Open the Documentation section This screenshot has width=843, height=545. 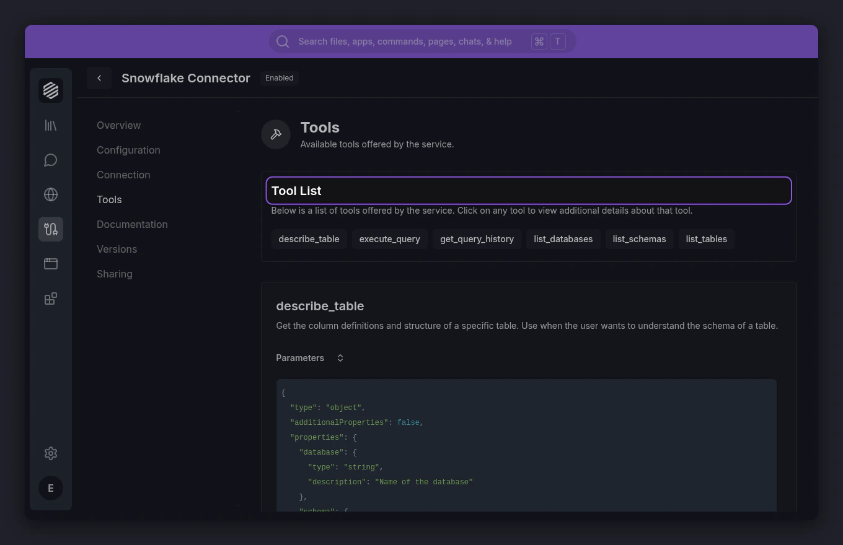[132, 224]
